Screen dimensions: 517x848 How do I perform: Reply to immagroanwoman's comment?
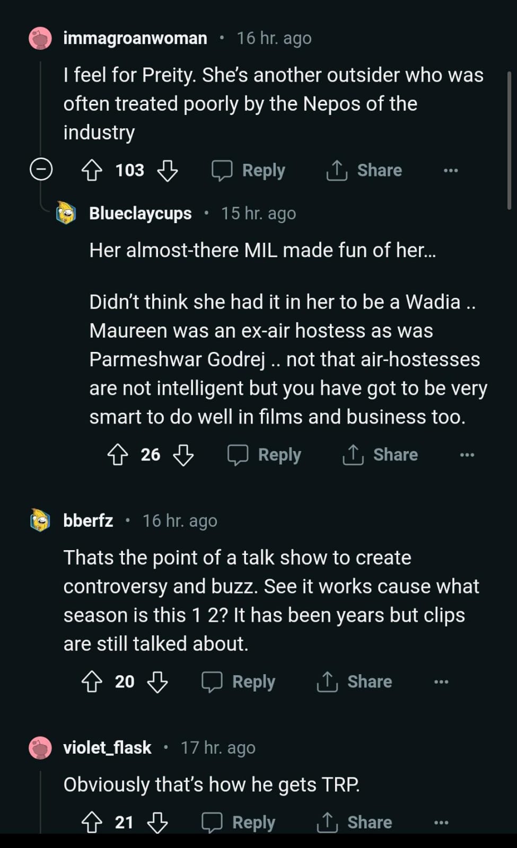tap(249, 171)
